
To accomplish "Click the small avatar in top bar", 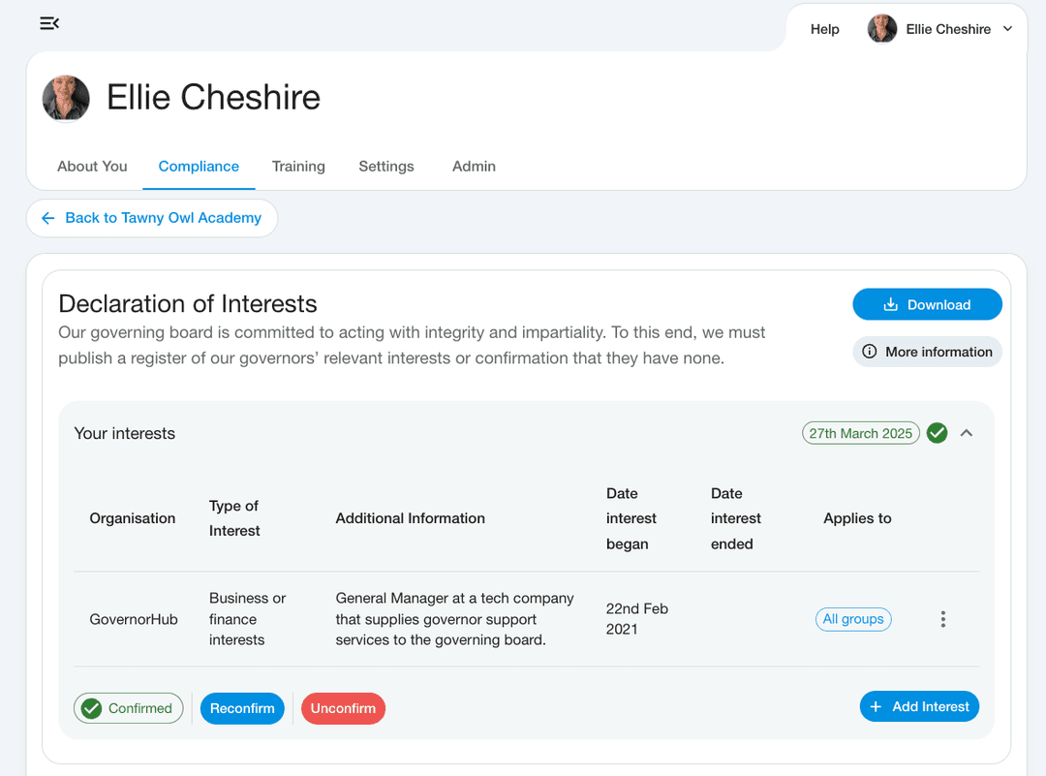I will tap(881, 29).
